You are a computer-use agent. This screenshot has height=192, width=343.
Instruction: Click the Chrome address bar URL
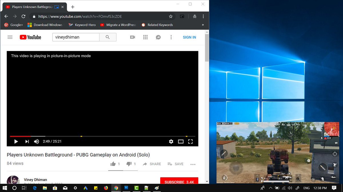(80, 16)
